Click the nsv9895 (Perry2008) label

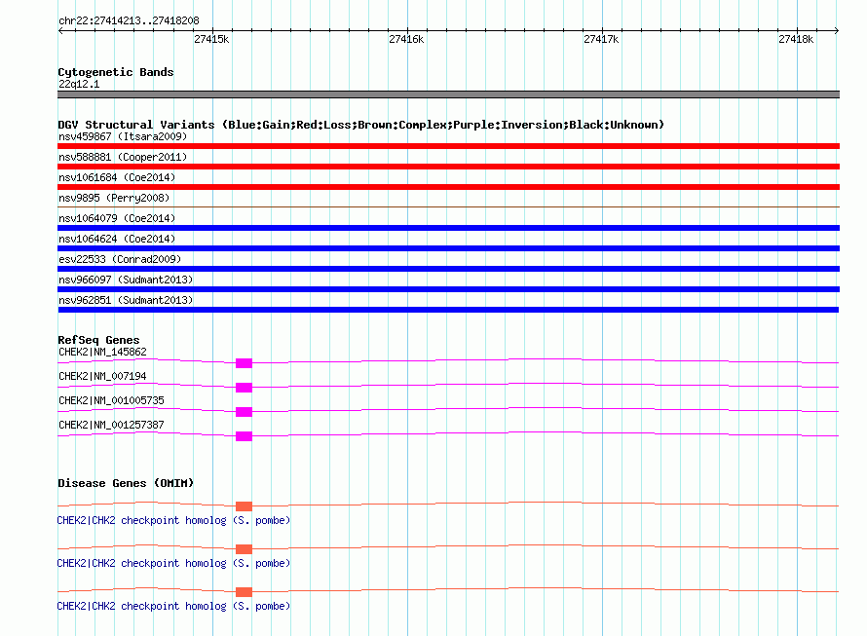tap(114, 198)
